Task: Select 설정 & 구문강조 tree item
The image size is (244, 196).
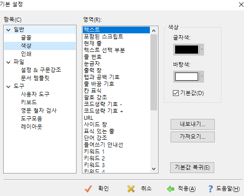Action: 41,70
